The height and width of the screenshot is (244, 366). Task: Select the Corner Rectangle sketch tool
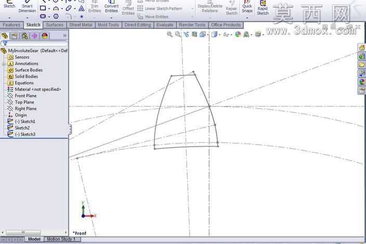tap(43, 8)
